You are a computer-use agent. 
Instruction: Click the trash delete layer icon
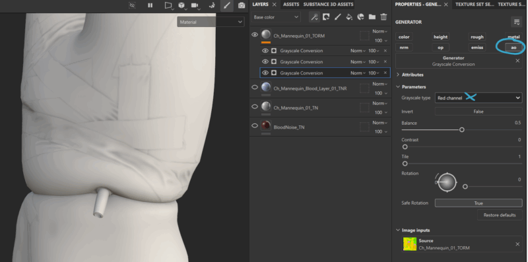tap(383, 17)
